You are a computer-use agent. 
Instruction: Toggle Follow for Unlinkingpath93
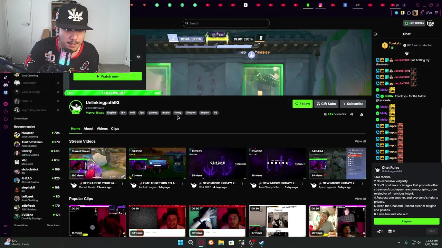[302, 104]
